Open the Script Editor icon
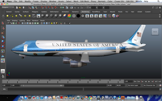The image size is (162, 101). tap(160, 89)
